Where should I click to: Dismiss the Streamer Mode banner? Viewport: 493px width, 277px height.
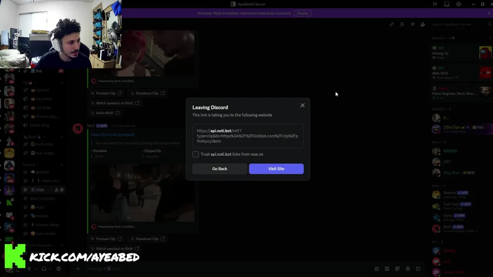click(x=489, y=13)
